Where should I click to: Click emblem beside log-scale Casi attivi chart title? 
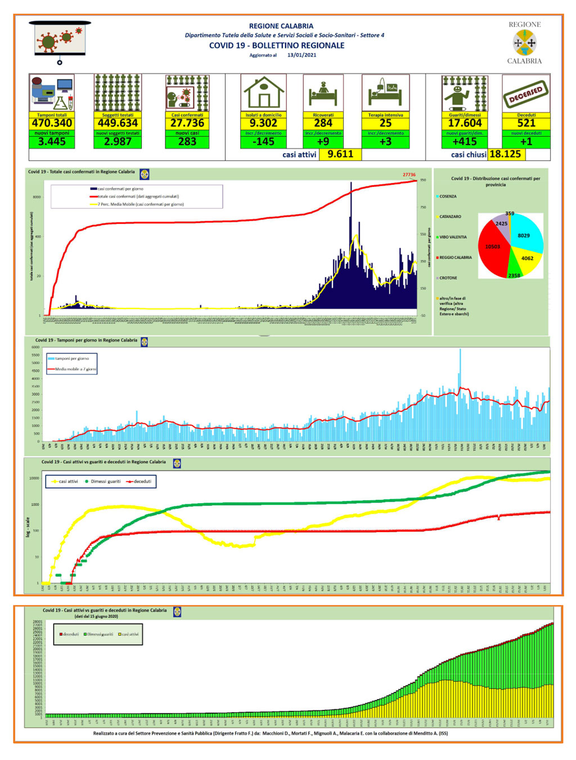click(177, 463)
